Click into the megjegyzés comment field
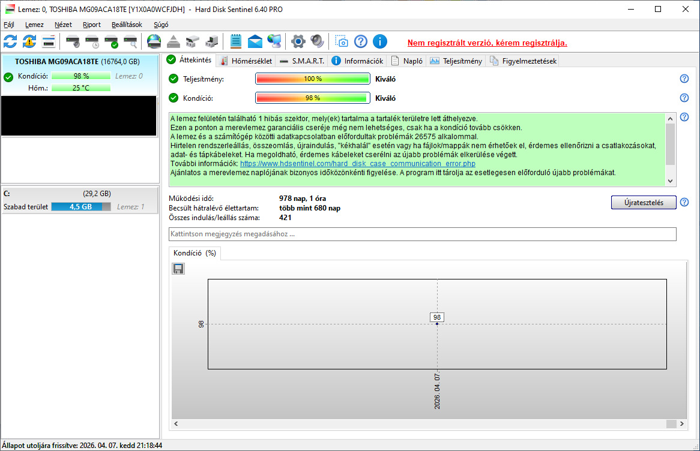The image size is (700, 451). (x=422, y=234)
